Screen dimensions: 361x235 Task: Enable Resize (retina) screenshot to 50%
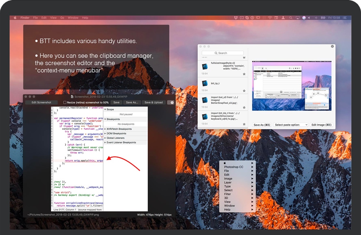tap(64, 102)
